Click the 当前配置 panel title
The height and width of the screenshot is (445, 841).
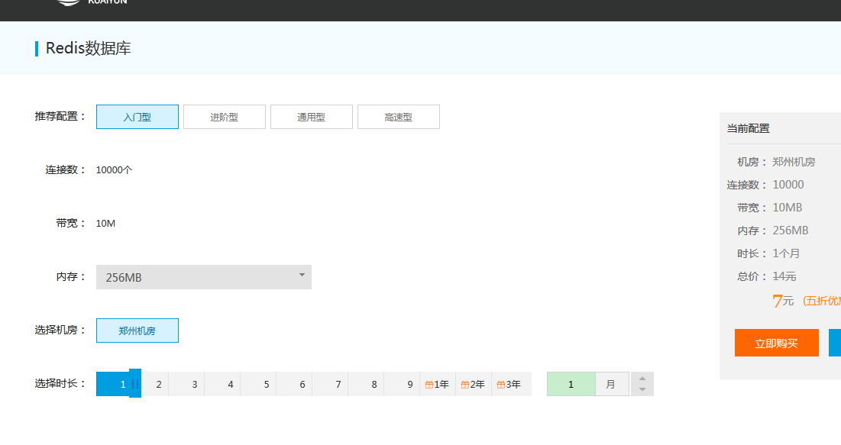749,129
